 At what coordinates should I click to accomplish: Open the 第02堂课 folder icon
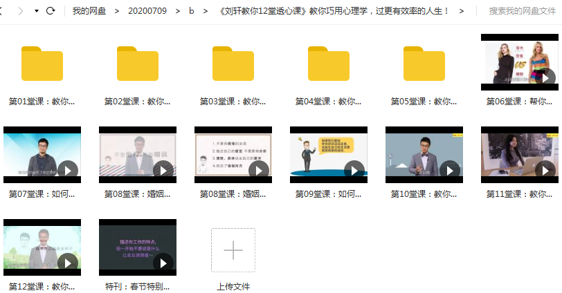pos(138,64)
